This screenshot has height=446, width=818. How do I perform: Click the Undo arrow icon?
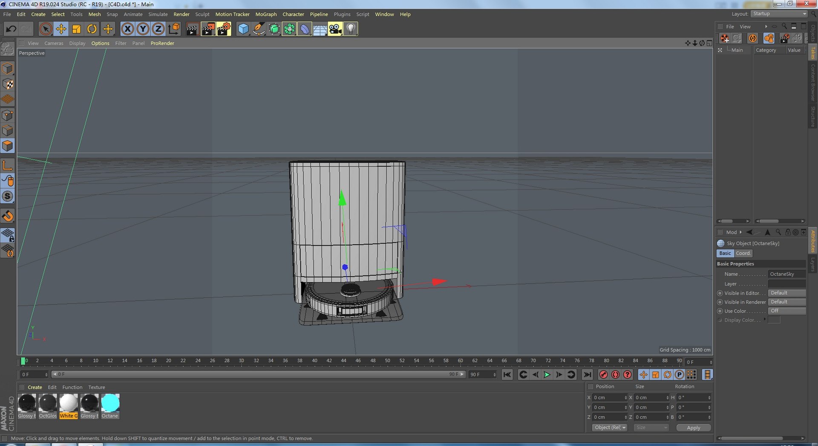tap(11, 29)
